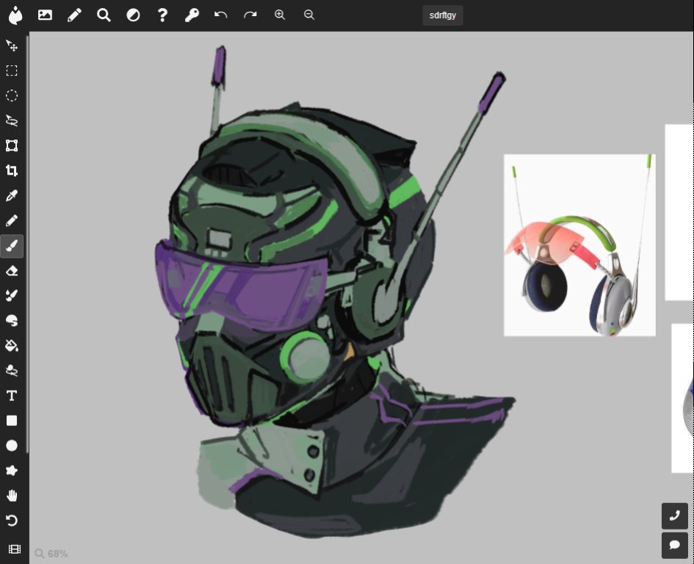Redo the last action
The width and height of the screenshot is (694, 564).
(x=250, y=15)
